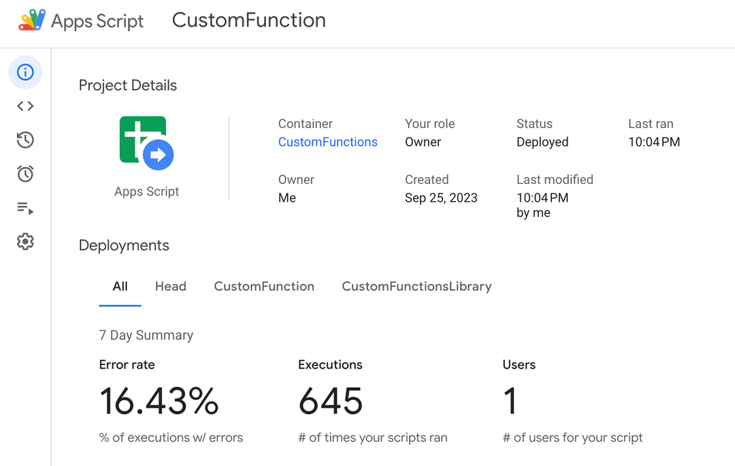
Task: Switch to the CustomFunction deployment tab
Action: point(264,286)
